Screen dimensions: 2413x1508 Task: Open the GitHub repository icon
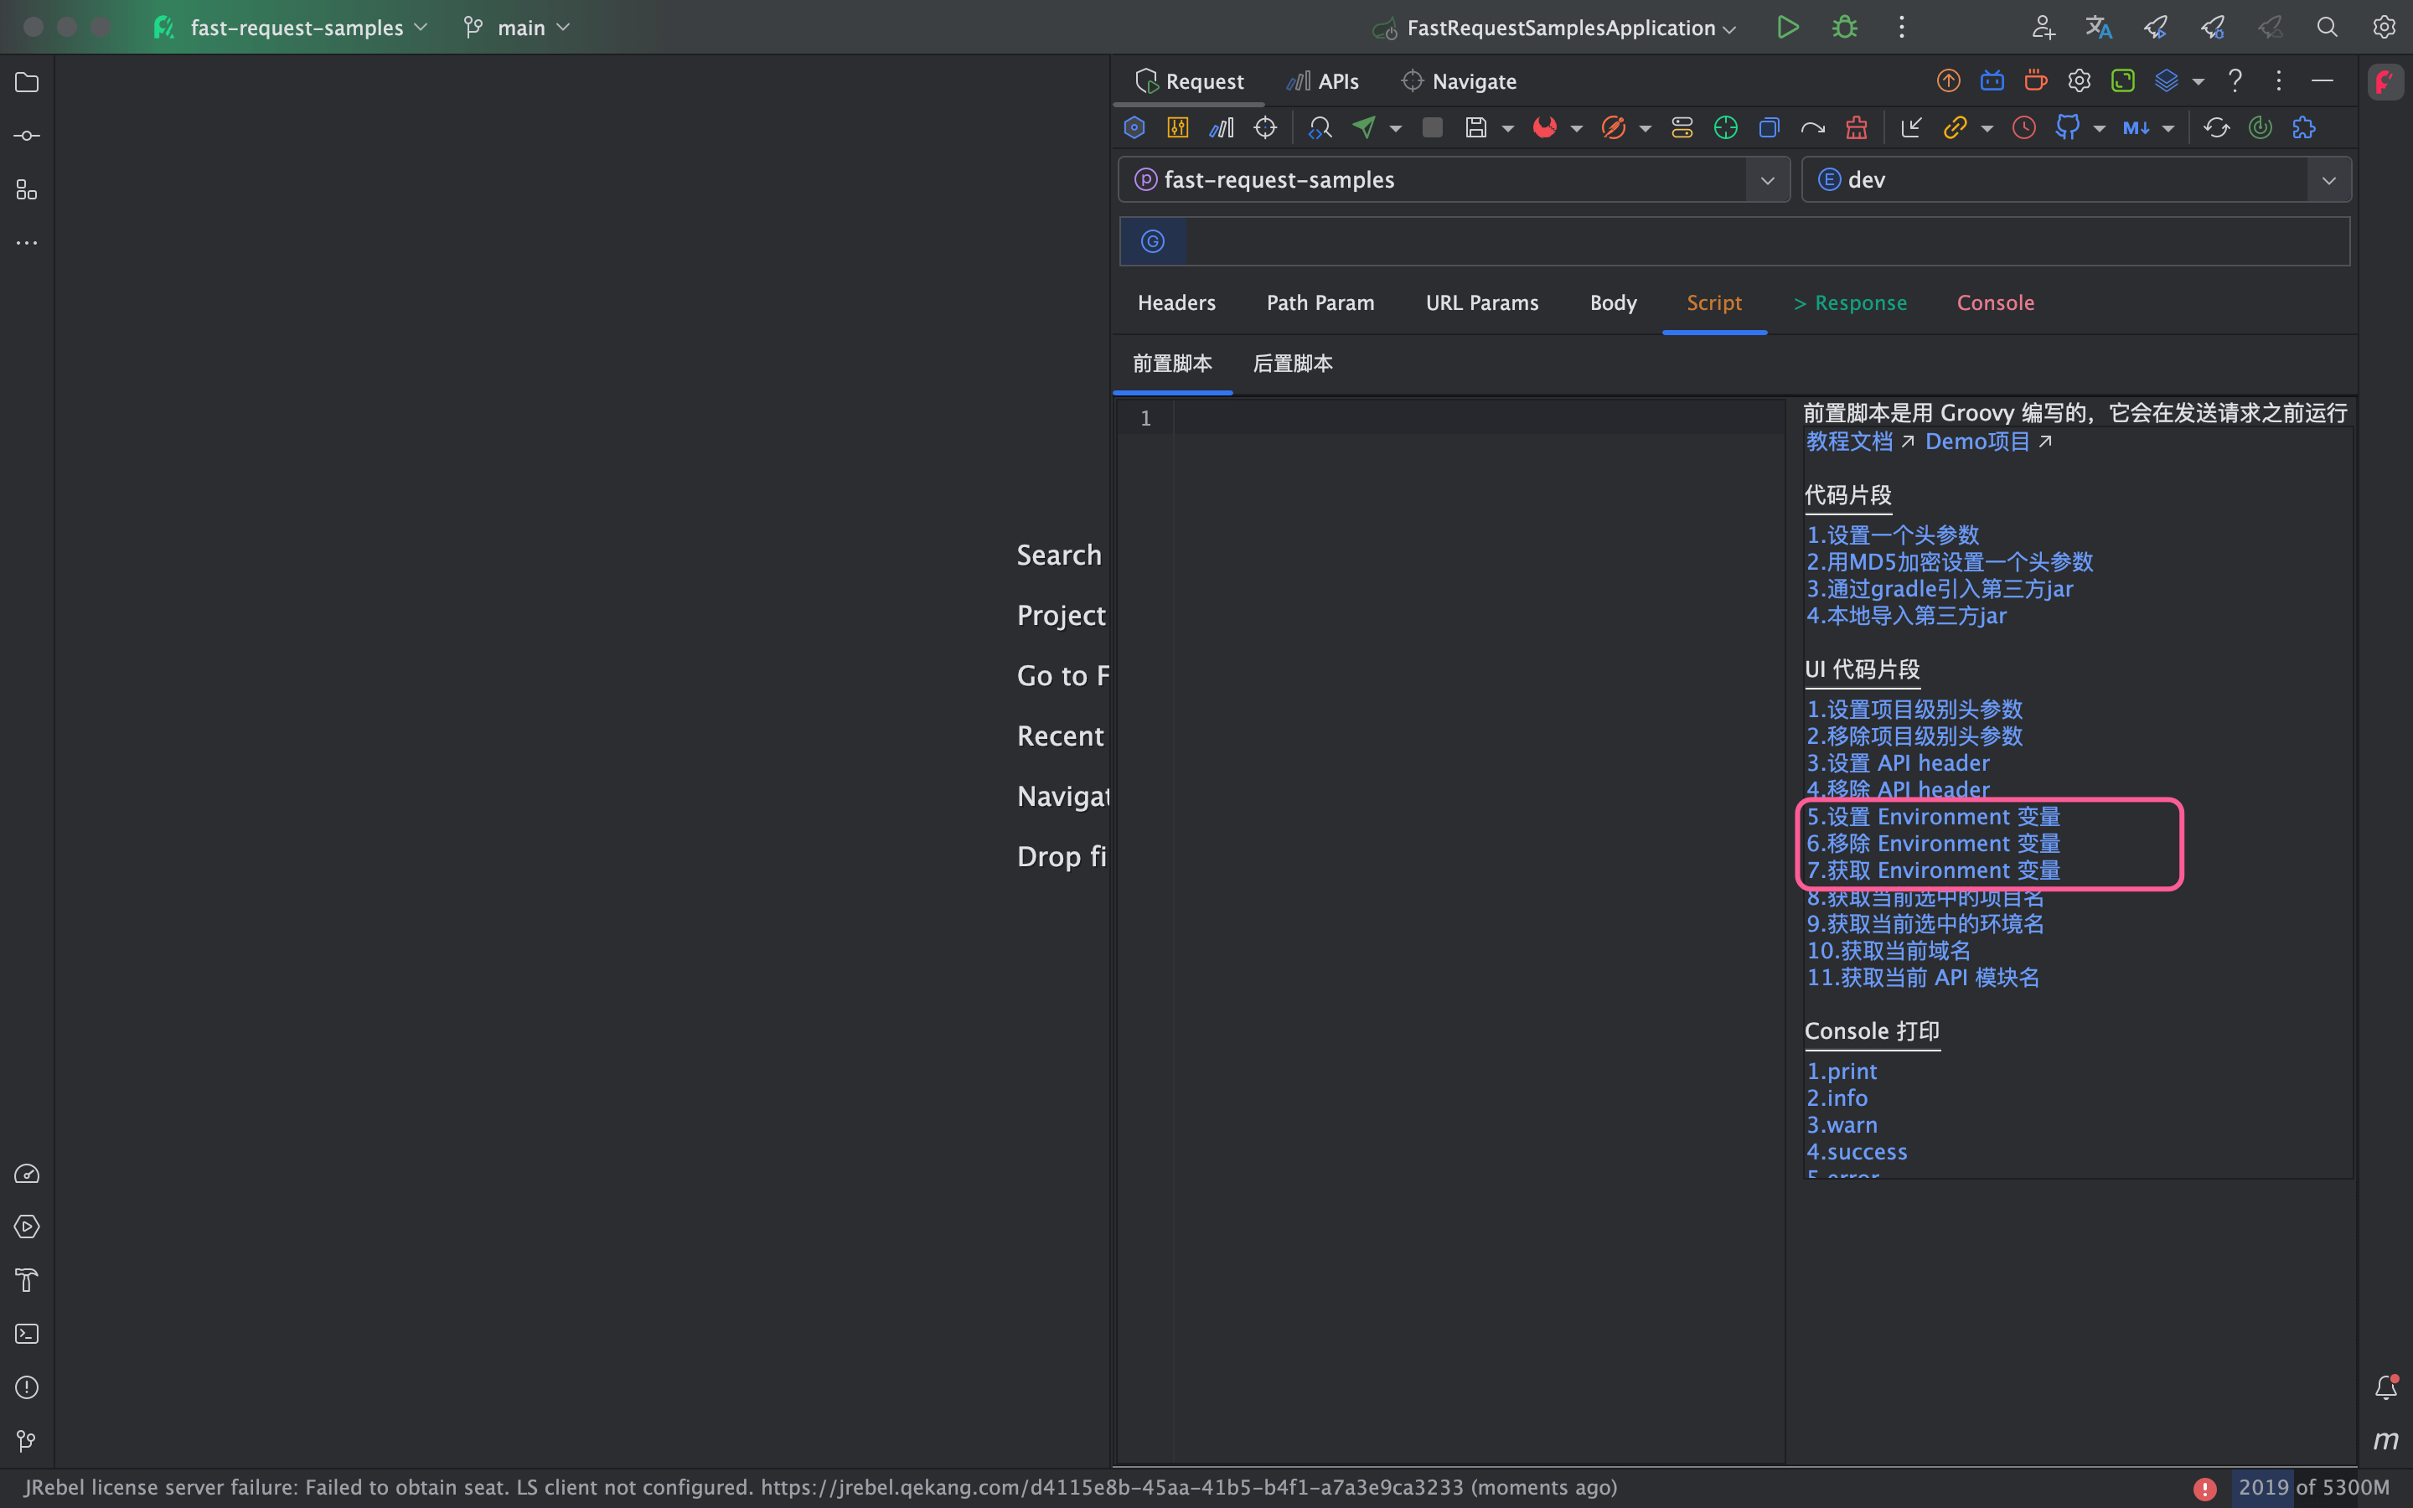2068,127
